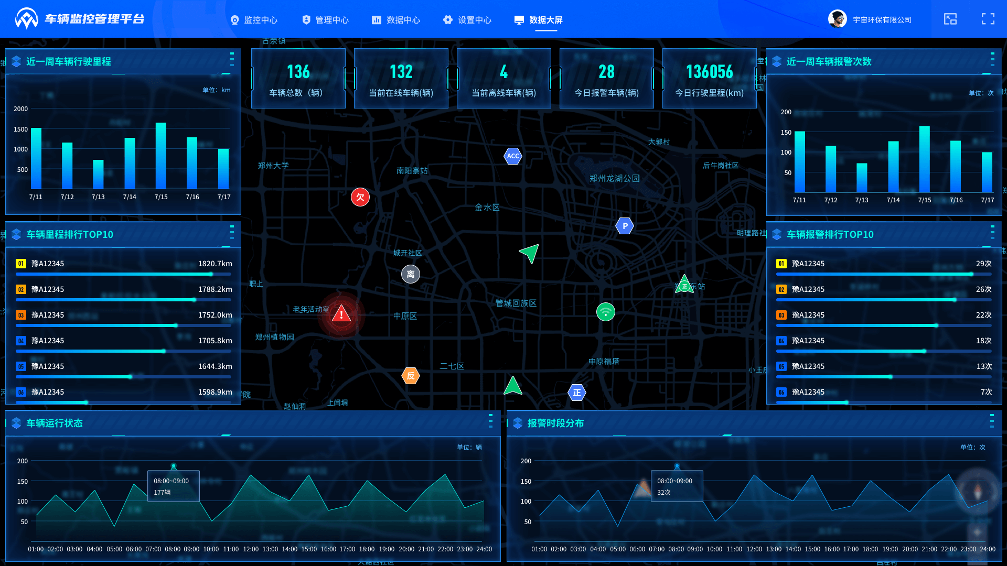Click the 7/15 bar in mileage chart
1007x566 pixels.
tap(161, 156)
